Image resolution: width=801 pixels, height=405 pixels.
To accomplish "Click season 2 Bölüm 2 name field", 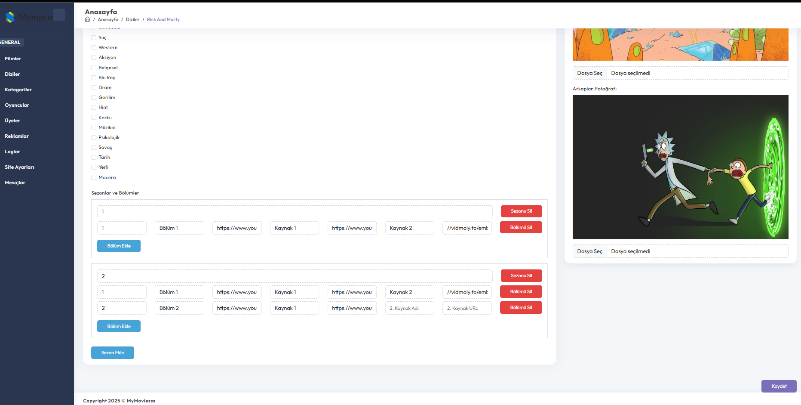I will coord(179,308).
